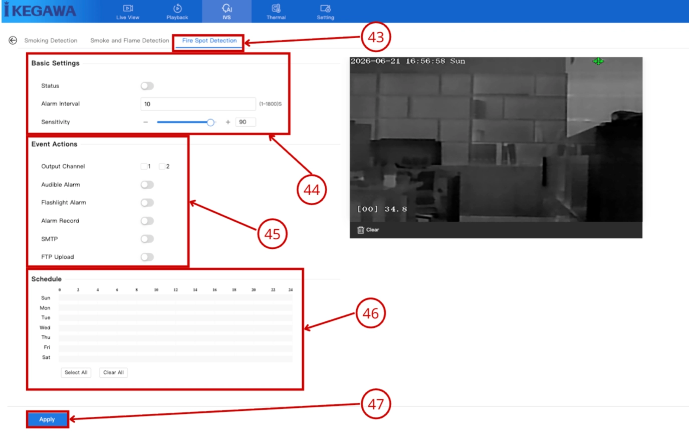The height and width of the screenshot is (445, 689).
Task: Open the Thermal section icon
Action: pyautogui.click(x=276, y=8)
